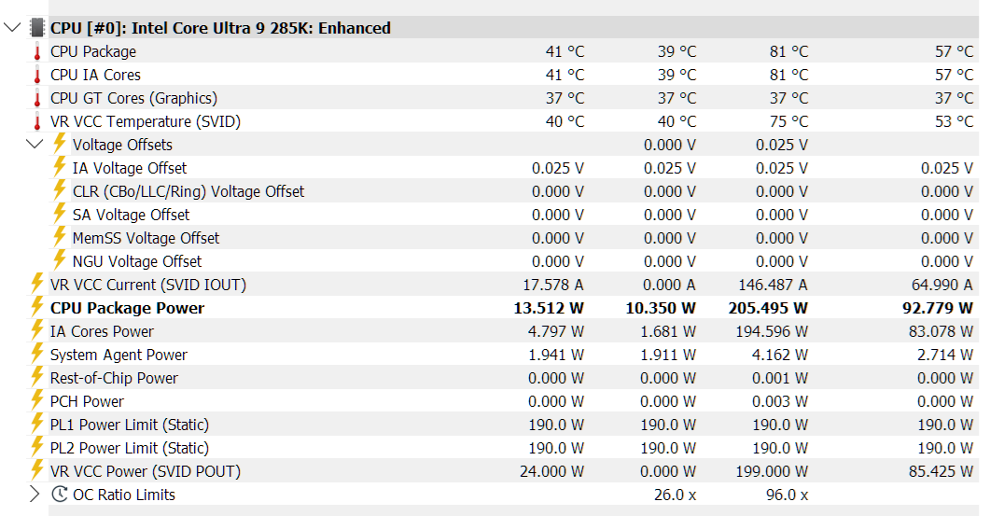1004x516 pixels.
Task: Expand the OC Ratio Limits group
Action: click(34, 495)
